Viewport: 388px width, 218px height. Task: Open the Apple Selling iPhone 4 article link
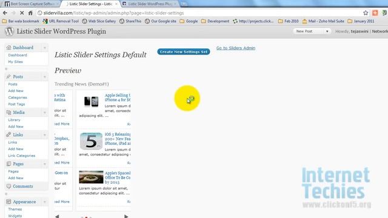(118, 97)
